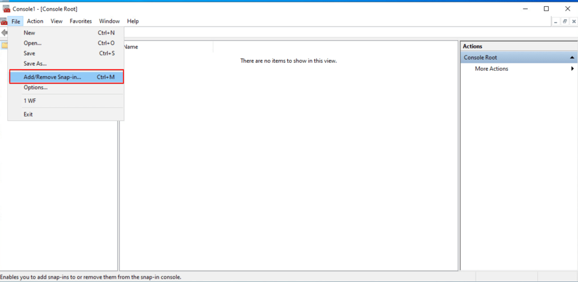Select New in the File menu

pos(29,33)
